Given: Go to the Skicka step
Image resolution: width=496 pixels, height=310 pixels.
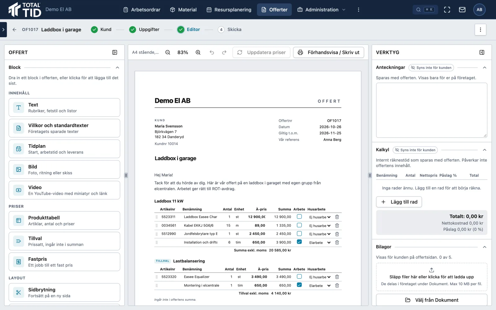Looking at the screenshot, I should [230, 29].
